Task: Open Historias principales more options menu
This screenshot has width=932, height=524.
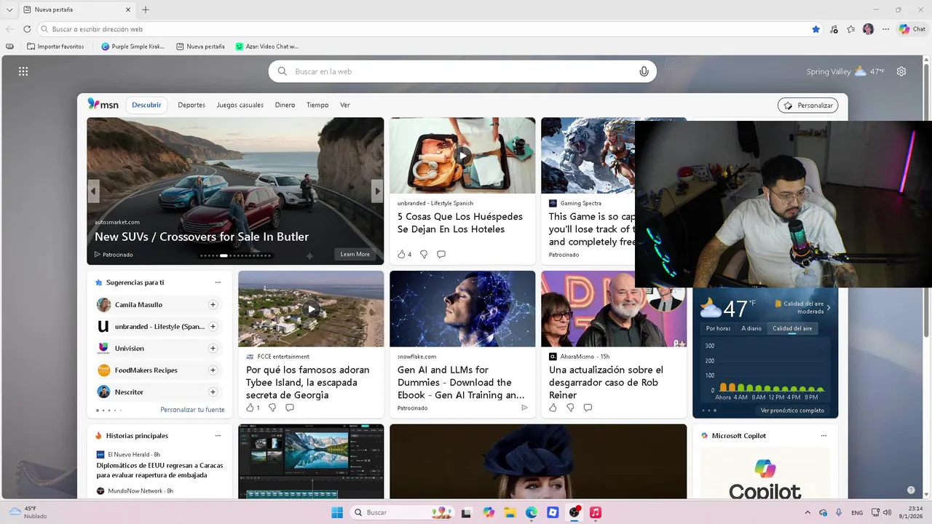Action: coord(218,436)
